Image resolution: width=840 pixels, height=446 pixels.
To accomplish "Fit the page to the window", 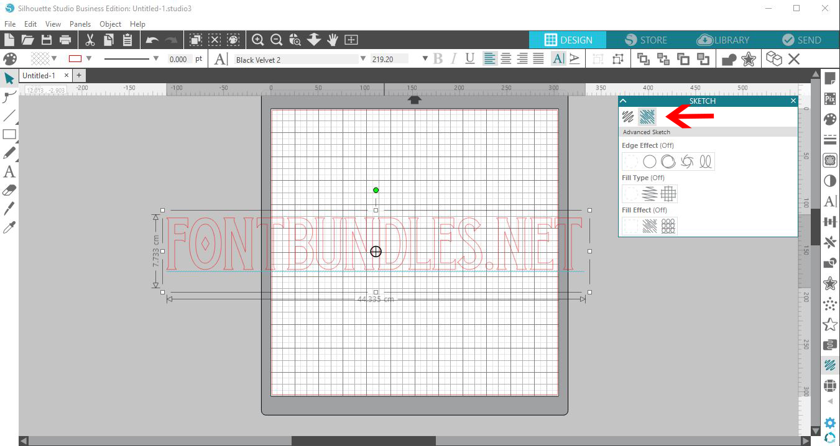I will (x=351, y=40).
